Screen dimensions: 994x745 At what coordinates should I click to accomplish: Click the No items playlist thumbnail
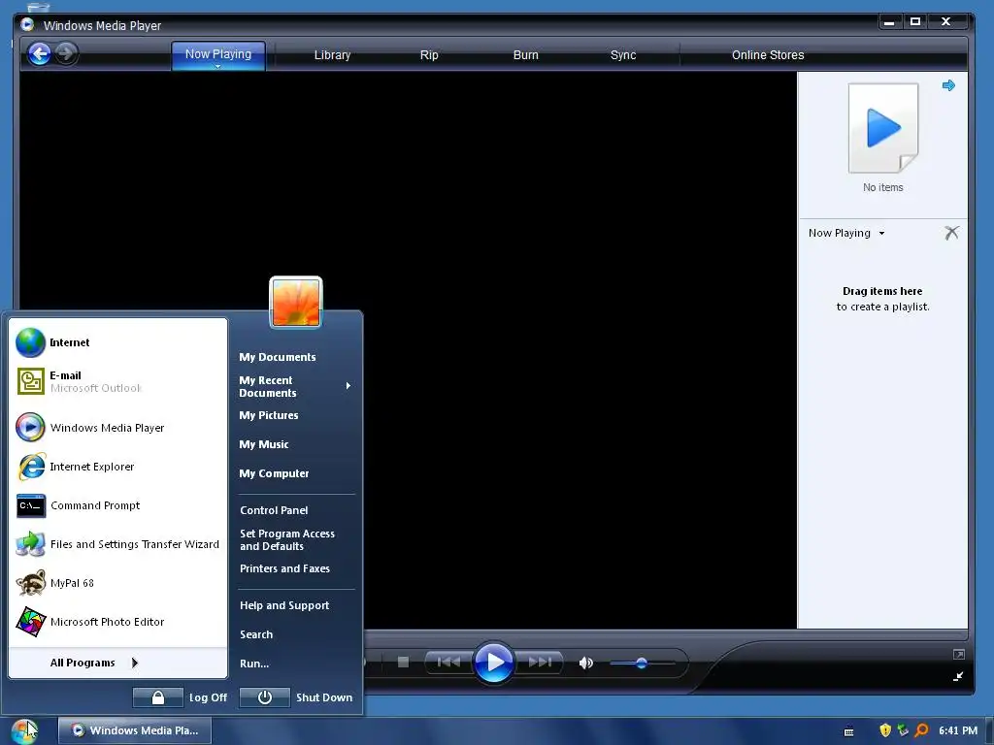coord(883,128)
